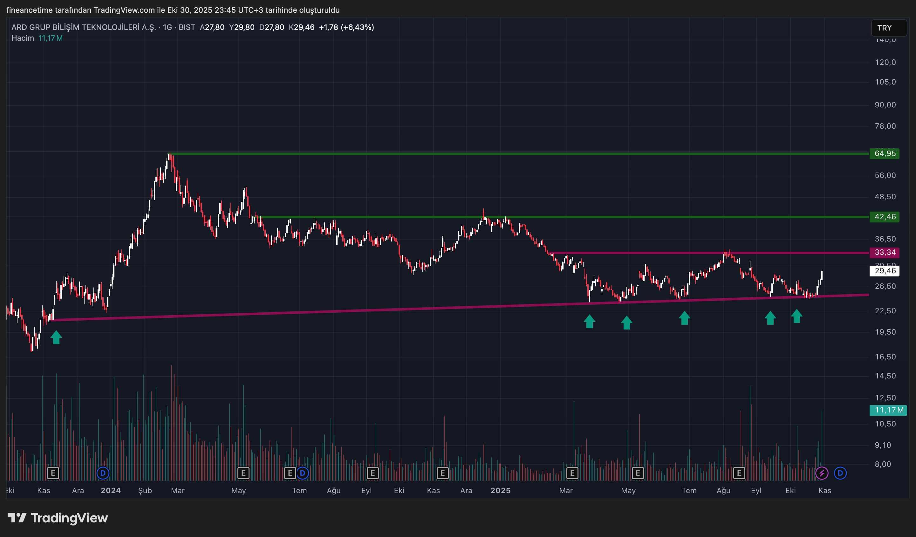Click the dividend D marker right of the lightning icon
Viewport: 916px width, 537px height.
click(840, 473)
